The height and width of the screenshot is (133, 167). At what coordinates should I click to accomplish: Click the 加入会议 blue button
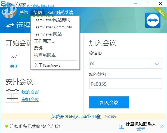(109, 102)
